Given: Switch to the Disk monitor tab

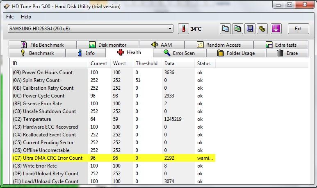Looking at the screenshot, I should [x=108, y=45].
